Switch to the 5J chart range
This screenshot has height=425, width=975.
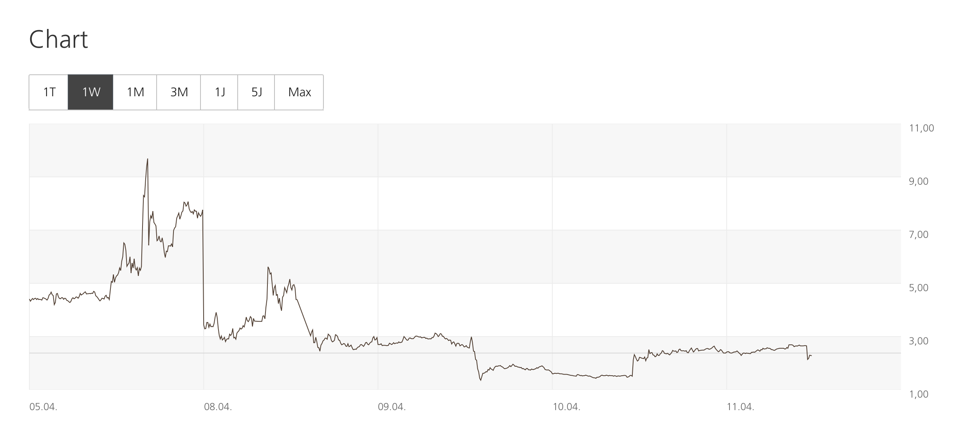pyautogui.click(x=256, y=92)
